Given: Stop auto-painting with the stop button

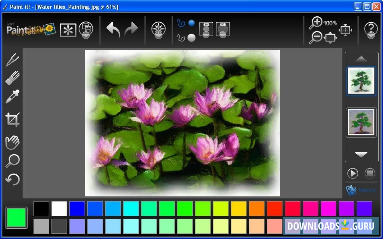Looking at the screenshot, I should (369, 173).
